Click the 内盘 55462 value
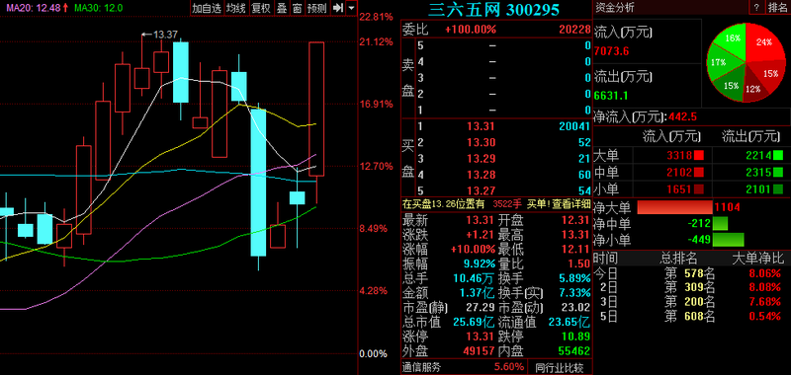 pos(574,351)
